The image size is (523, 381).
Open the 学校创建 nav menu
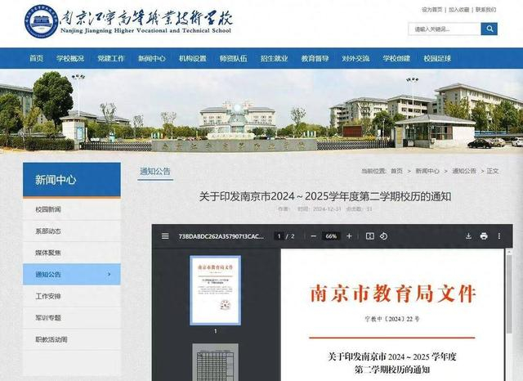pos(396,58)
